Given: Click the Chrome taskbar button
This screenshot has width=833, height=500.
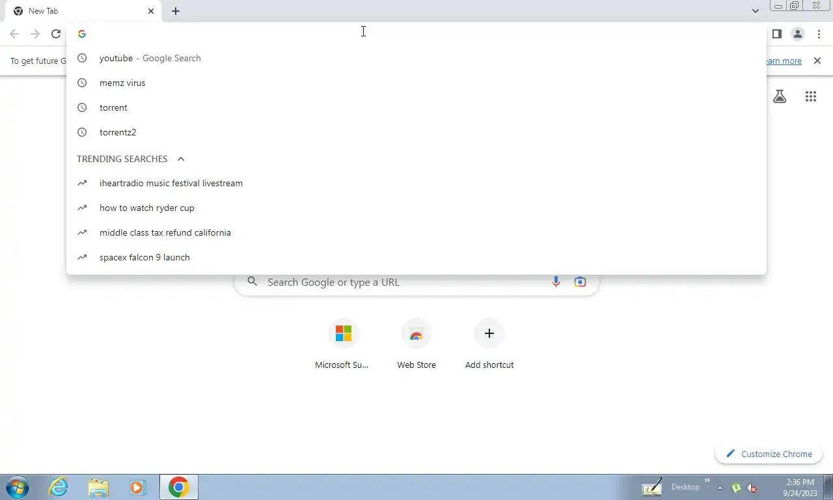Looking at the screenshot, I should point(178,487).
